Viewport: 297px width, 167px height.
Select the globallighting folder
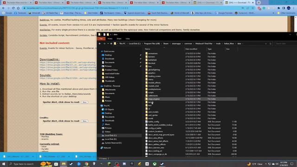[x=154, y=70]
